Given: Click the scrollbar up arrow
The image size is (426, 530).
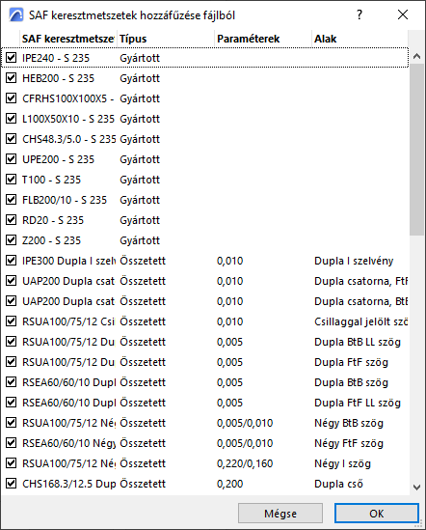Looking at the screenshot, I should tap(417, 56).
